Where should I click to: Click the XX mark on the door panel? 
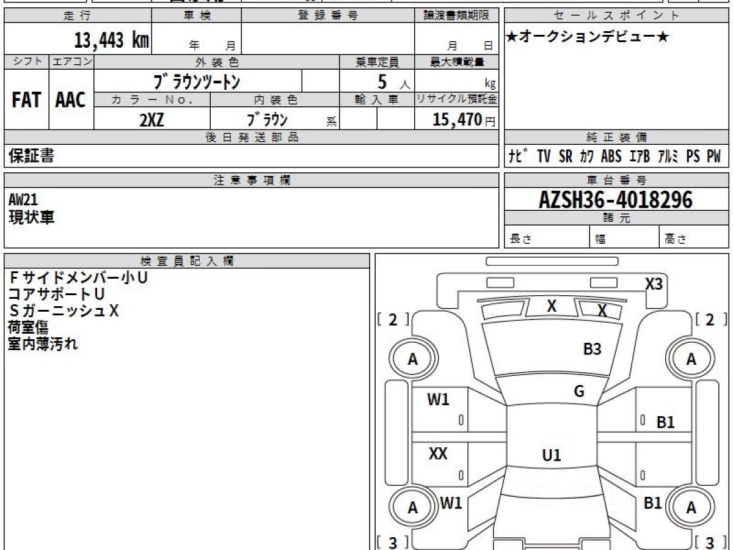pyautogui.click(x=438, y=454)
